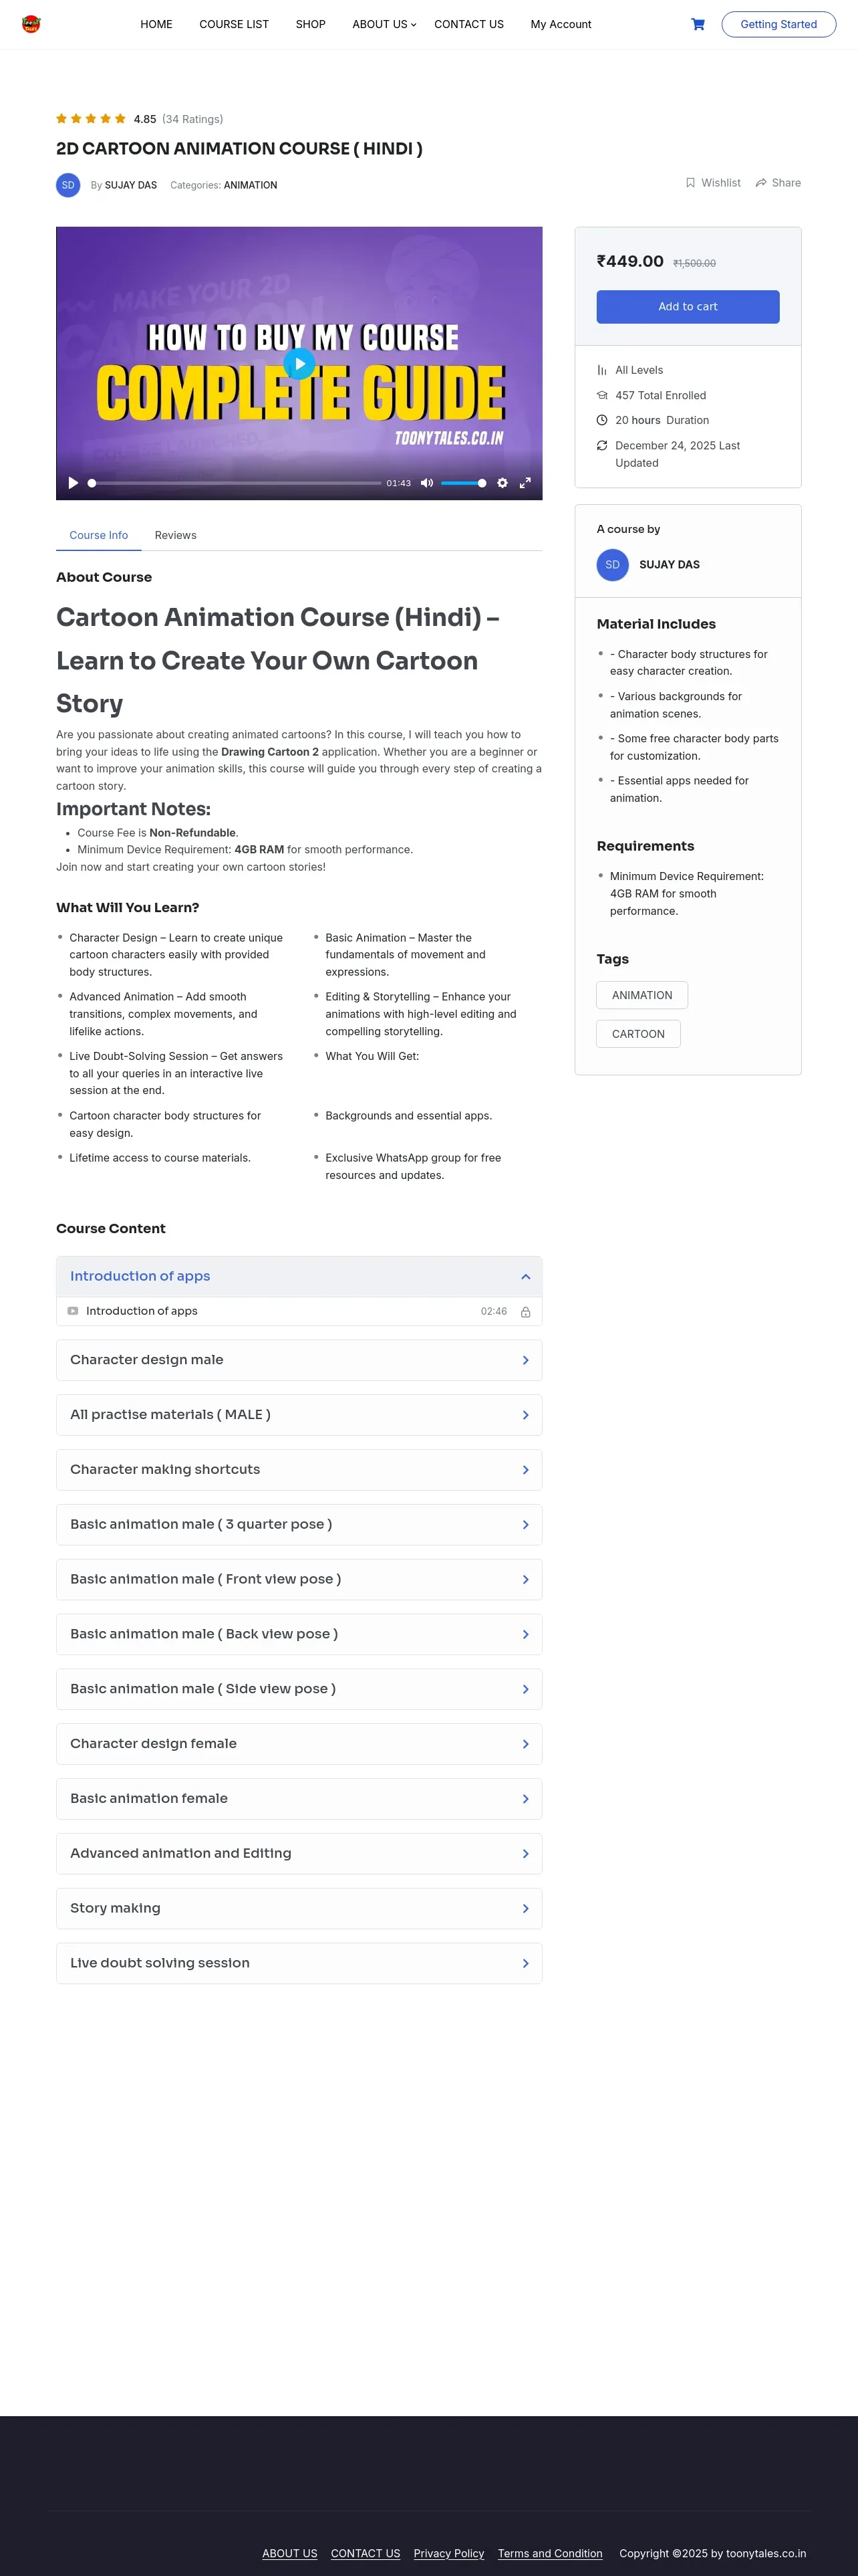Image resolution: width=858 pixels, height=2576 pixels.
Task: Click the ANIMATION tag
Action: [x=641, y=995]
